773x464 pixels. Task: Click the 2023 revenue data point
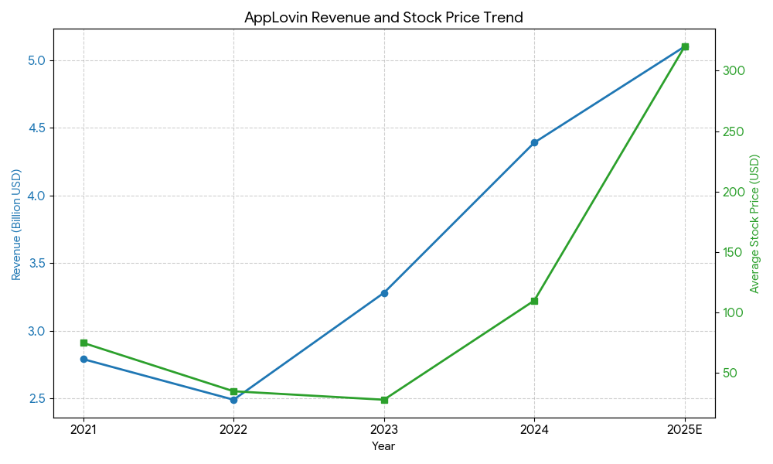[x=384, y=292]
